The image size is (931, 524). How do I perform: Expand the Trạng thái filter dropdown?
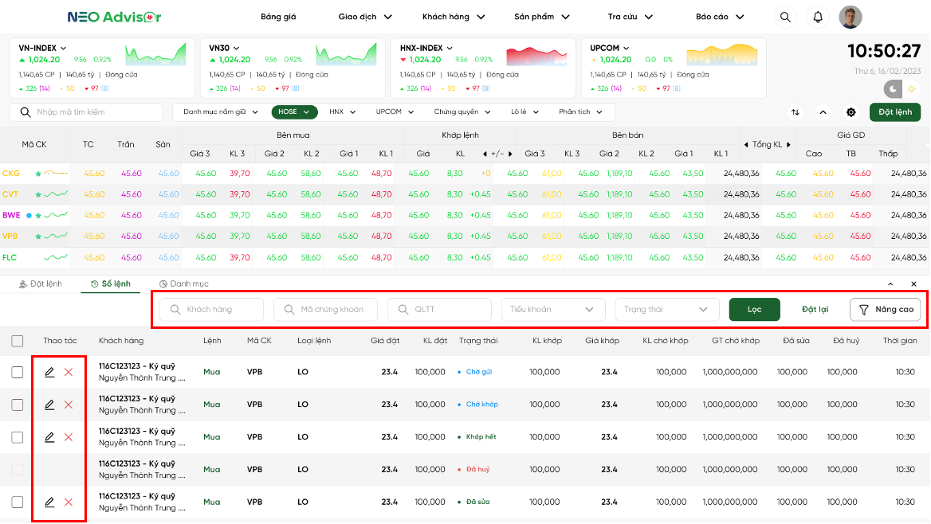click(666, 309)
